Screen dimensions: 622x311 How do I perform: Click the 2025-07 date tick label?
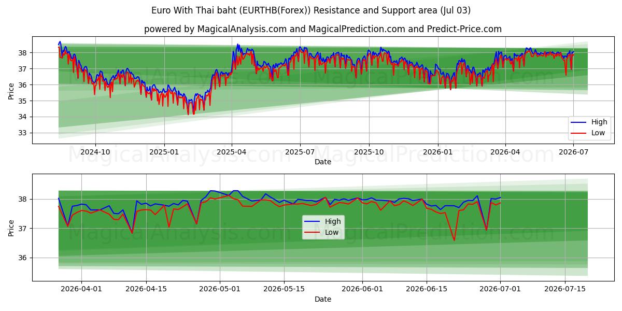pos(300,152)
